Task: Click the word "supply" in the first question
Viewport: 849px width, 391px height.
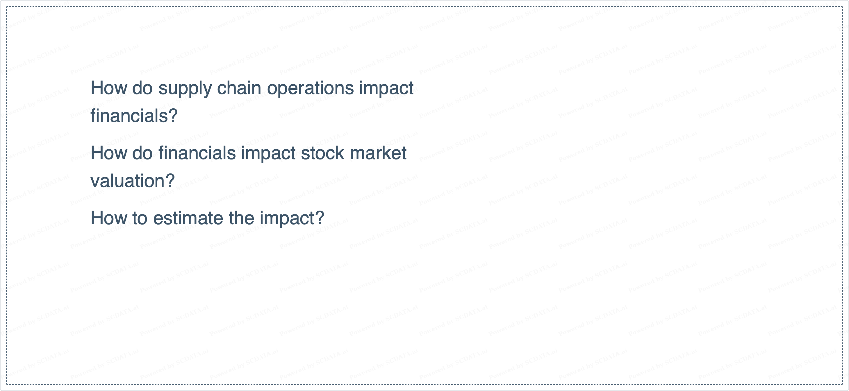Action: (185, 89)
